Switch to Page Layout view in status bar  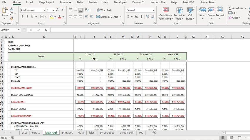pyautogui.click(x=231, y=138)
